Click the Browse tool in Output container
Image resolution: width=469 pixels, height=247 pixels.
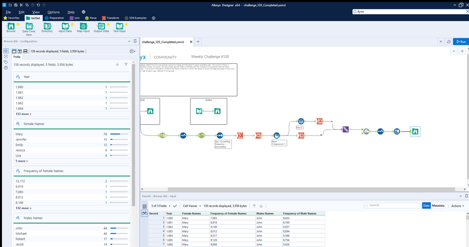click(x=217, y=111)
